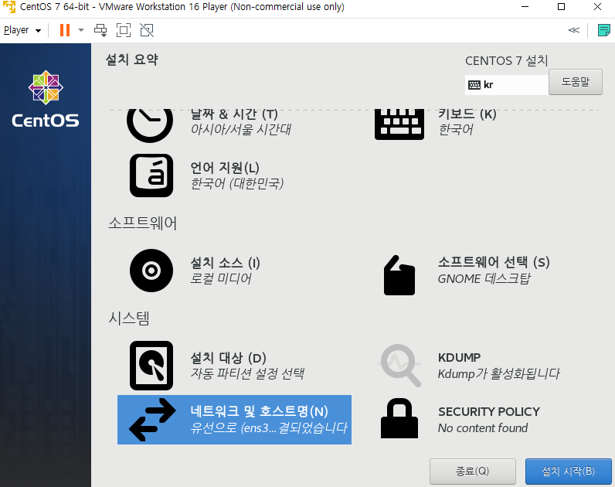Image resolution: width=615 pixels, height=487 pixels.
Task: Close the VMware Player window
Action: click(597, 7)
